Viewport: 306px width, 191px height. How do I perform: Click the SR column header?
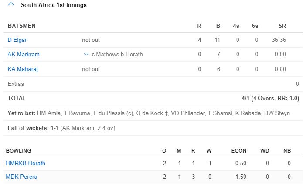pyautogui.click(x=282, y=26)
